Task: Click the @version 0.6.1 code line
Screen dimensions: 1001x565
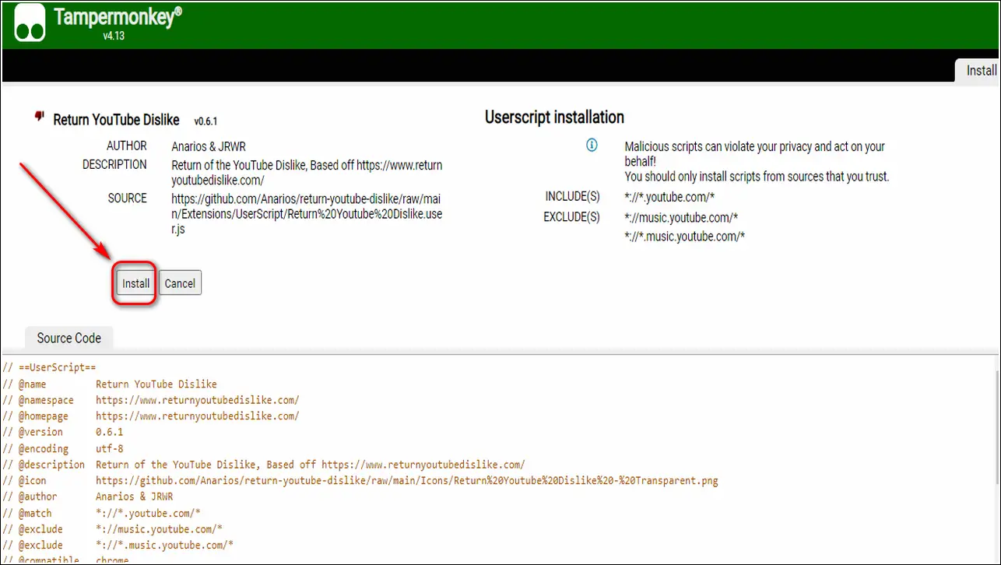Action: pyautogui.click(x=63, y=432)
